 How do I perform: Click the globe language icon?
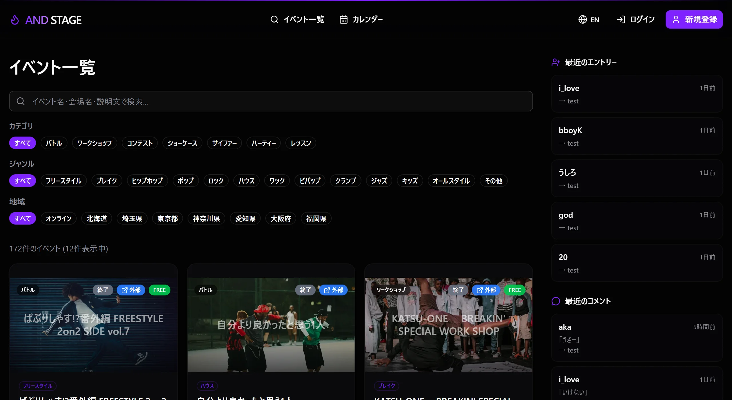[x=582, y=19]
